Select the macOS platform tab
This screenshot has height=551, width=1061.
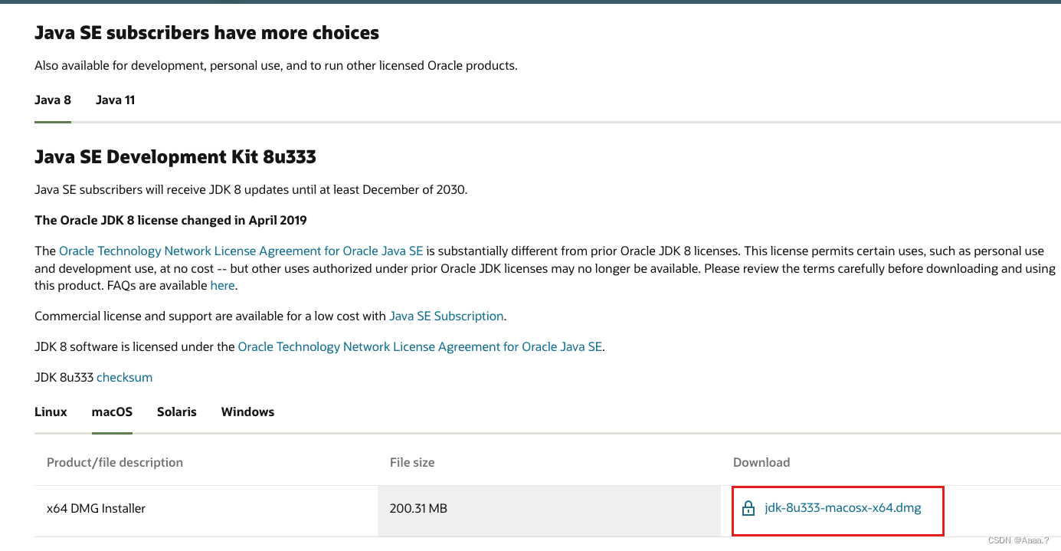(112, 412)
